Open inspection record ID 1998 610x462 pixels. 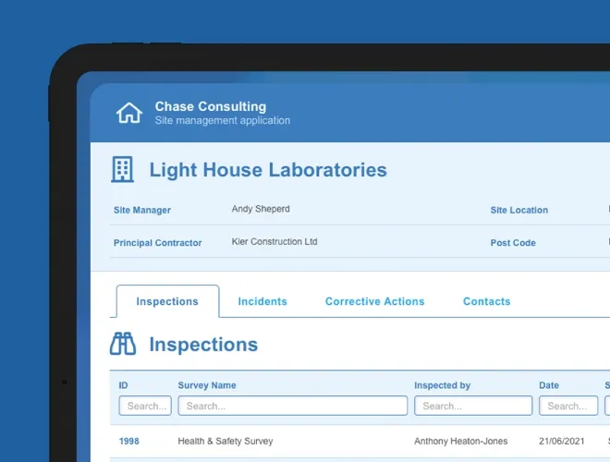tap(129, 442)
